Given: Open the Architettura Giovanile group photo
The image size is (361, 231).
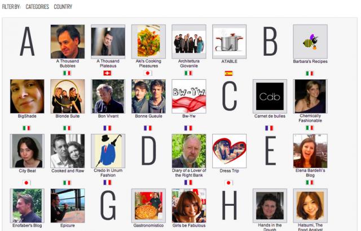Looking at the screenshot, I should click(x=189, y=42).
